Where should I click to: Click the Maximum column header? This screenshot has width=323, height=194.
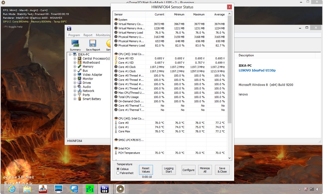coord(196,14)
